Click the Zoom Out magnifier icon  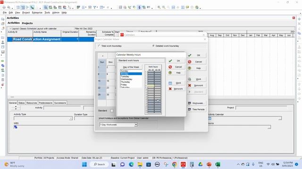[164, 8]
